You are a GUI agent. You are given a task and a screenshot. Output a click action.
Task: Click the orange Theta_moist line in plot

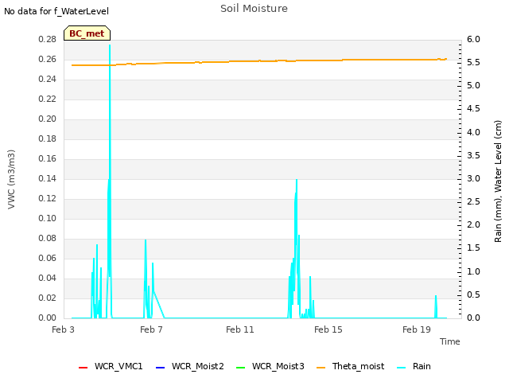click(x=258, y=61)
